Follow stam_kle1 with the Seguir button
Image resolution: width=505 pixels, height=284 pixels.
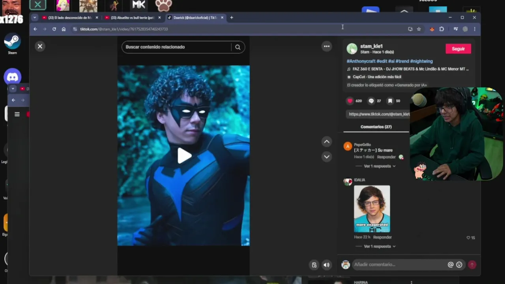tap(458, 49)
